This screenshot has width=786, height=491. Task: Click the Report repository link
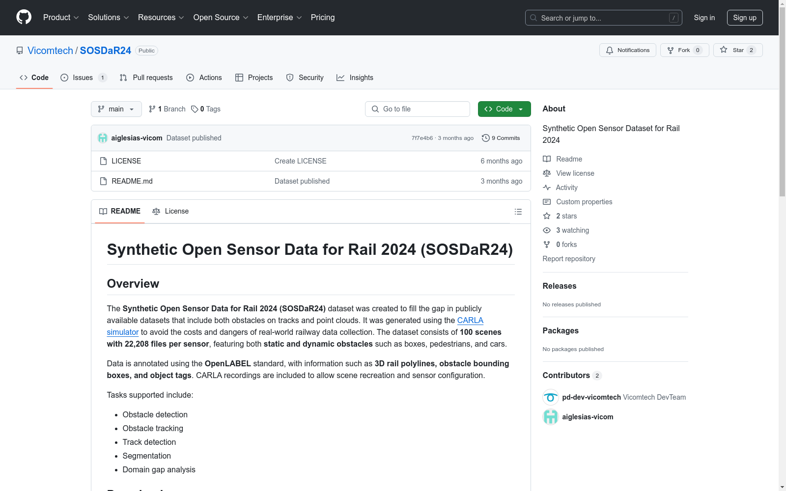click(x=569, y=259)
